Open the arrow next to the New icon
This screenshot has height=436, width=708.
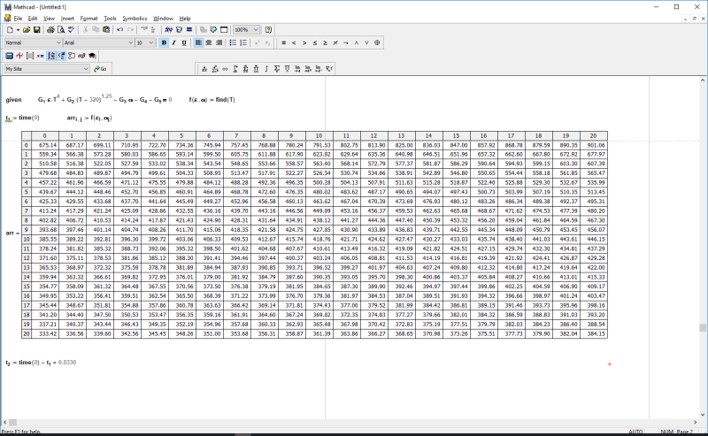18,30
